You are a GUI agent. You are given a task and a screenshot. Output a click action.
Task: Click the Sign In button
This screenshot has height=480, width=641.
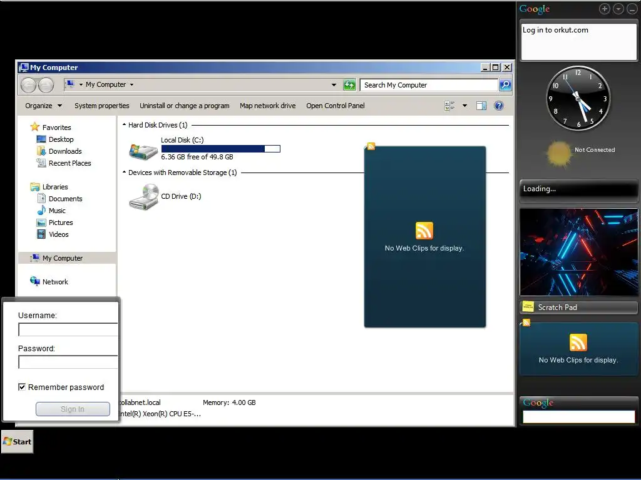click(x=73, y=409)
